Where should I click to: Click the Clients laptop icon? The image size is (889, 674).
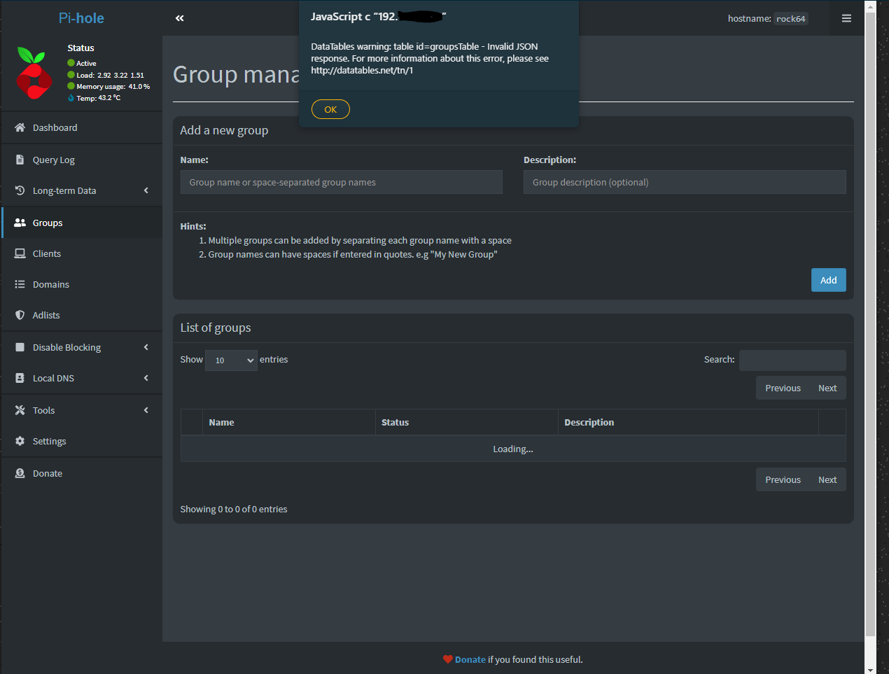click(20, 253)
